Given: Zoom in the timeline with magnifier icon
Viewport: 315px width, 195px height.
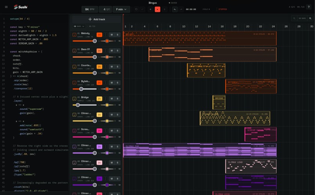Looking at the screenshot, I should click(310, 18).
